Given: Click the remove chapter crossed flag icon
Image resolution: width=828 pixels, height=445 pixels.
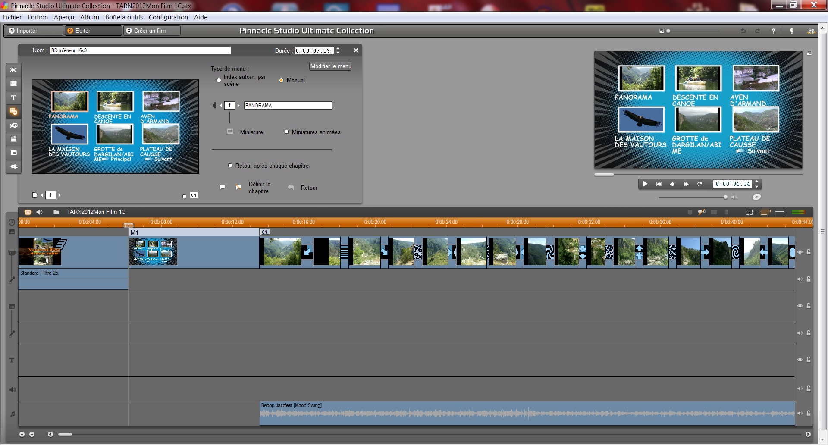Looking at the screenshot, I should point(238,188).
